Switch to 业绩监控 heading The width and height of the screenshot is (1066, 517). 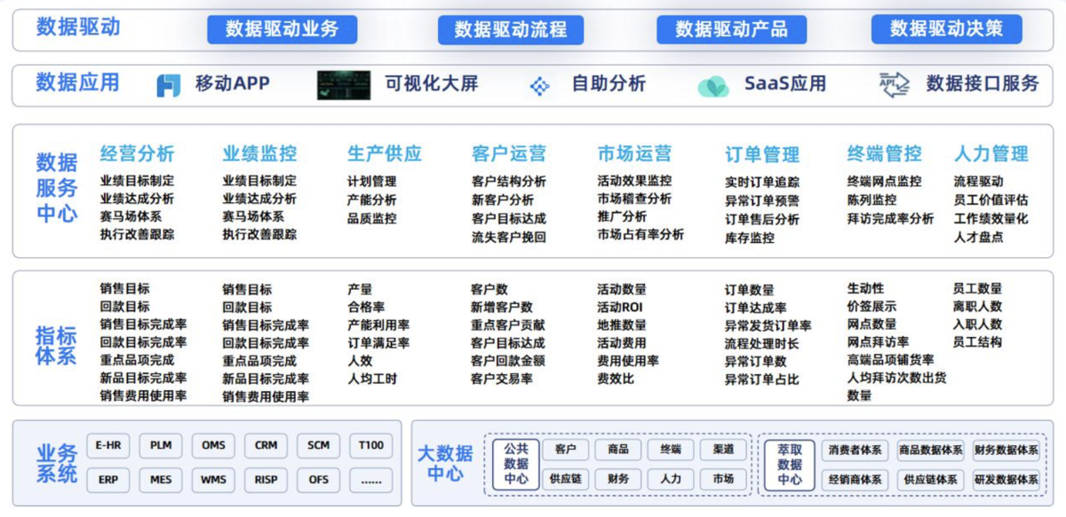(259, 153)
